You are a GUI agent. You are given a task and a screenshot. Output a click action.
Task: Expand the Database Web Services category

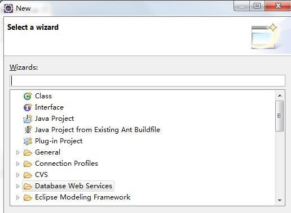tap(17, 186)
